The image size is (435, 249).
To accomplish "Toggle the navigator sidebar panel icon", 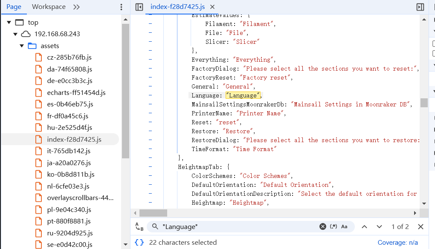I will (139, 7).
